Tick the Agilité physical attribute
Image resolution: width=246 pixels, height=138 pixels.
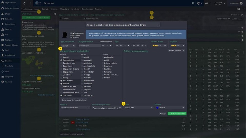coord(103,60)
